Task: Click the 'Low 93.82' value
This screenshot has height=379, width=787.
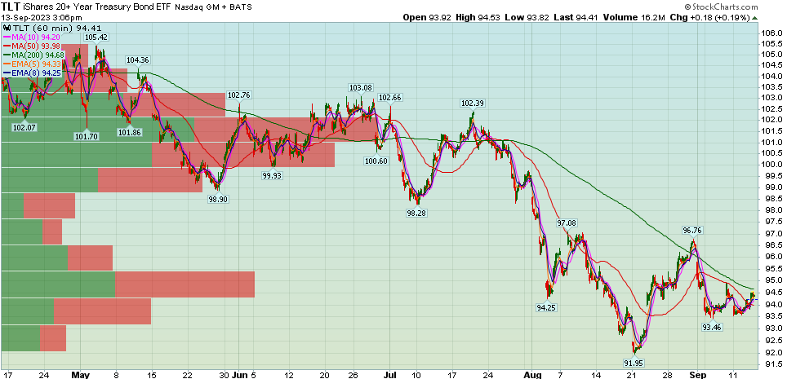Action: (527, 18)
